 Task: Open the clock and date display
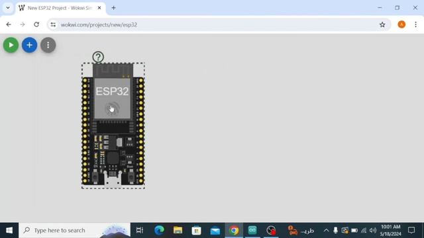click(390, 230)
